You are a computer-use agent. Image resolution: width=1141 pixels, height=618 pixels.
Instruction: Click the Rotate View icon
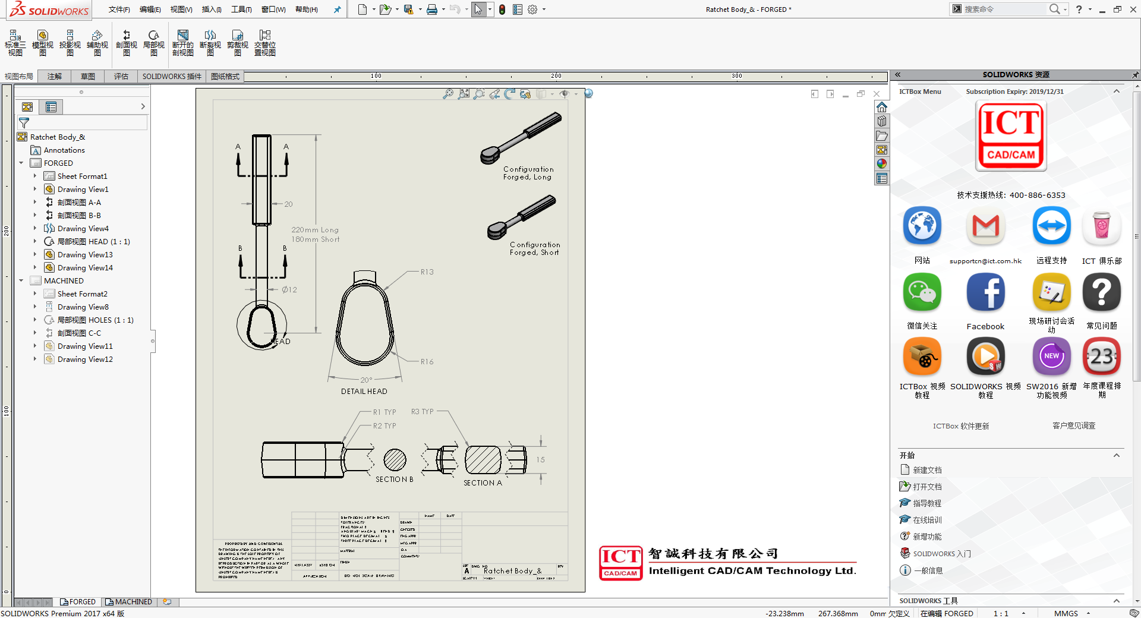(x=509, y=94)
